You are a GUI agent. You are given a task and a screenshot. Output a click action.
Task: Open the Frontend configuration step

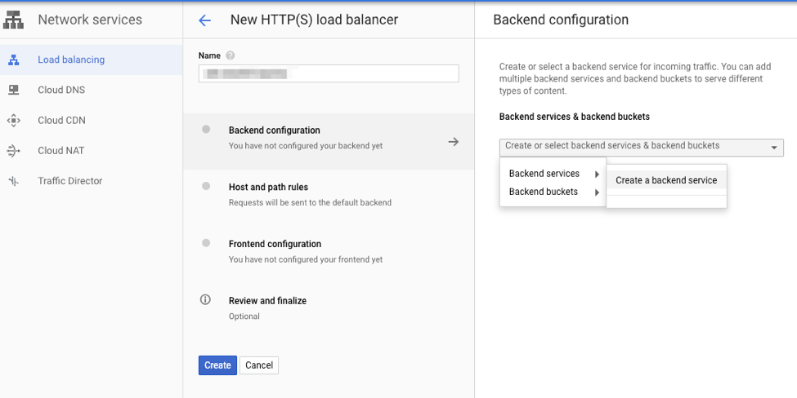point(275,245)
